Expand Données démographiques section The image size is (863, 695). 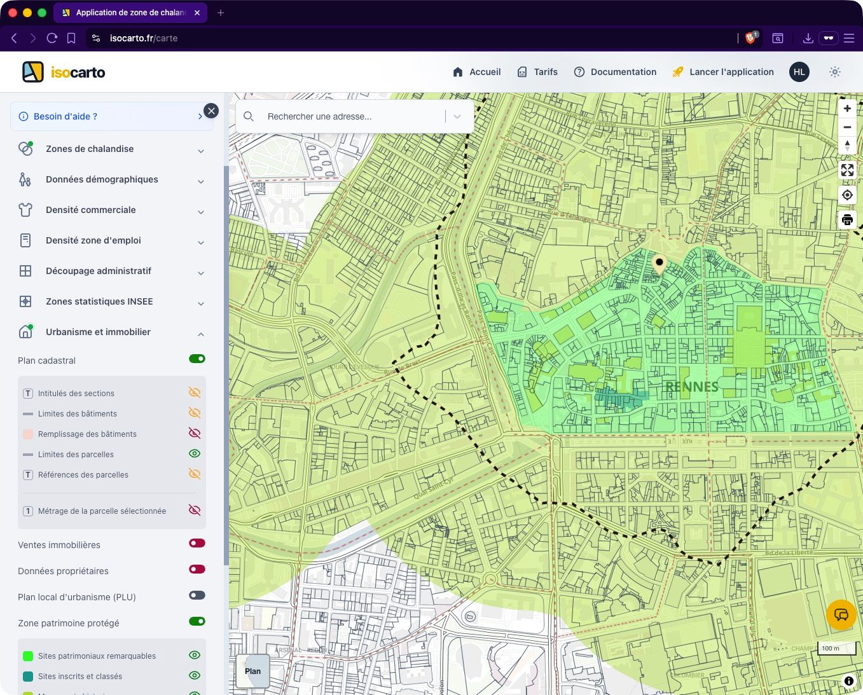click(112, 179)
